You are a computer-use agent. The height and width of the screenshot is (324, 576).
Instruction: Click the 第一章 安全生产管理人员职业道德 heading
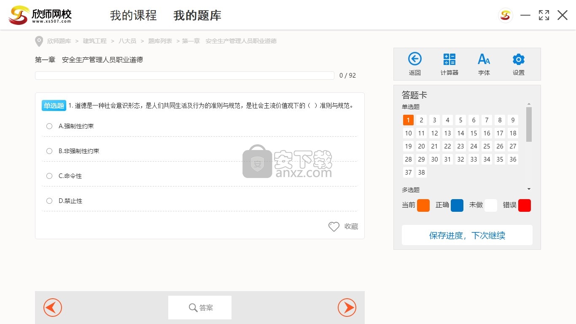(x=89, y=60)
